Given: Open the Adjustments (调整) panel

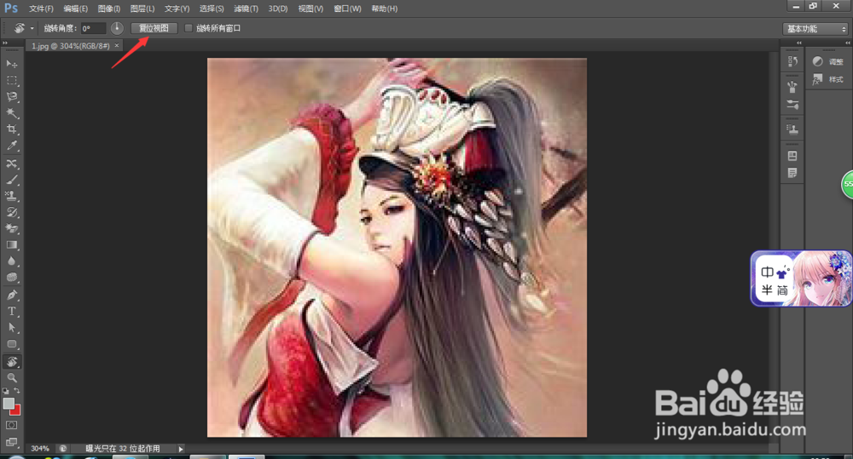Looking at the screenshot, I should 827,62.
